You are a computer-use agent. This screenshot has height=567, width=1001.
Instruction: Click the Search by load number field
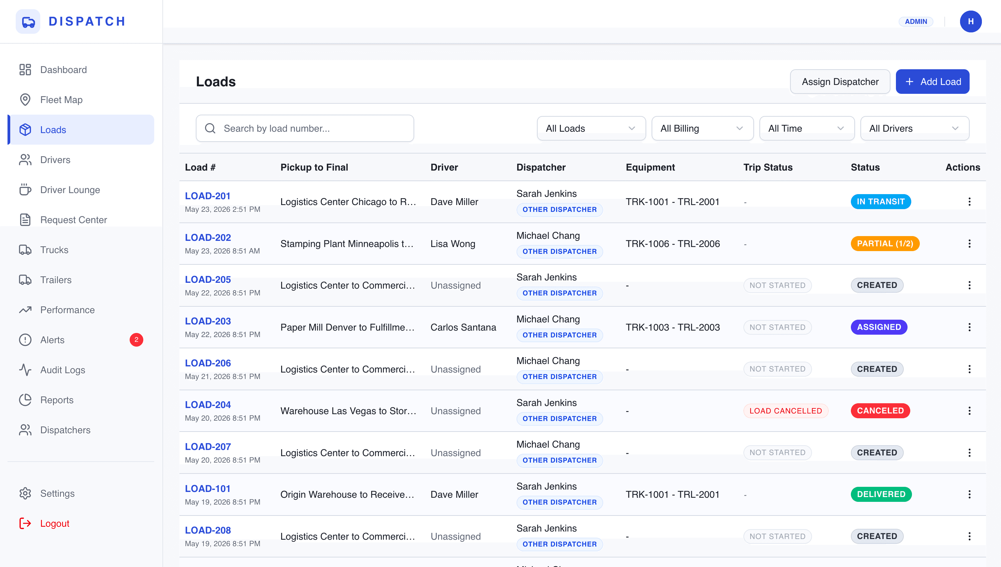[305, 128]
